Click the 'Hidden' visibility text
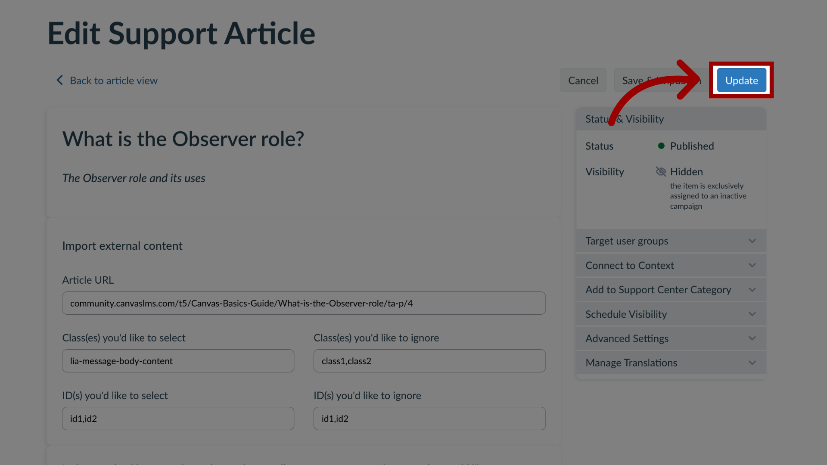 [686, 172]
